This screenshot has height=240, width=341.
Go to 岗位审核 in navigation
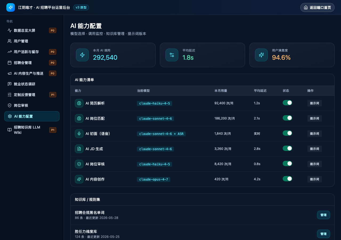point(32,105)
